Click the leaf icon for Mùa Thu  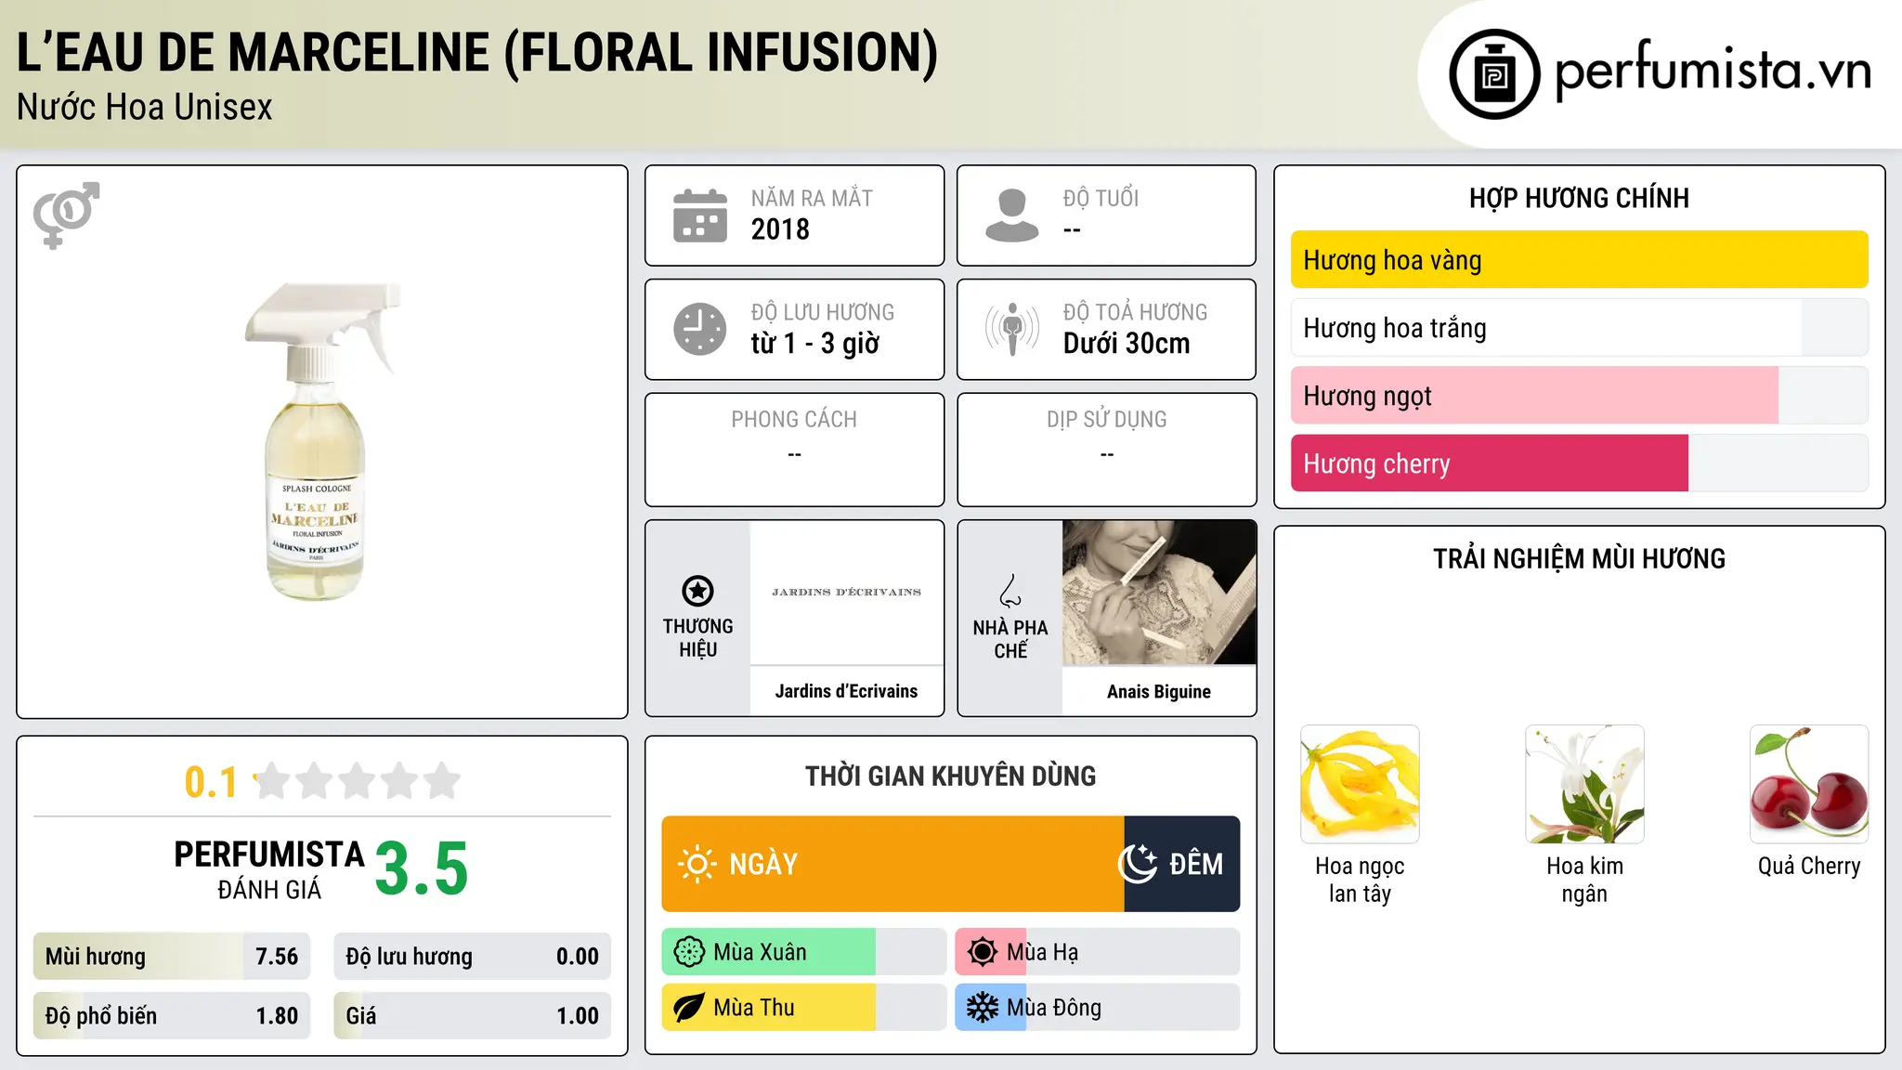[689, 1008]
